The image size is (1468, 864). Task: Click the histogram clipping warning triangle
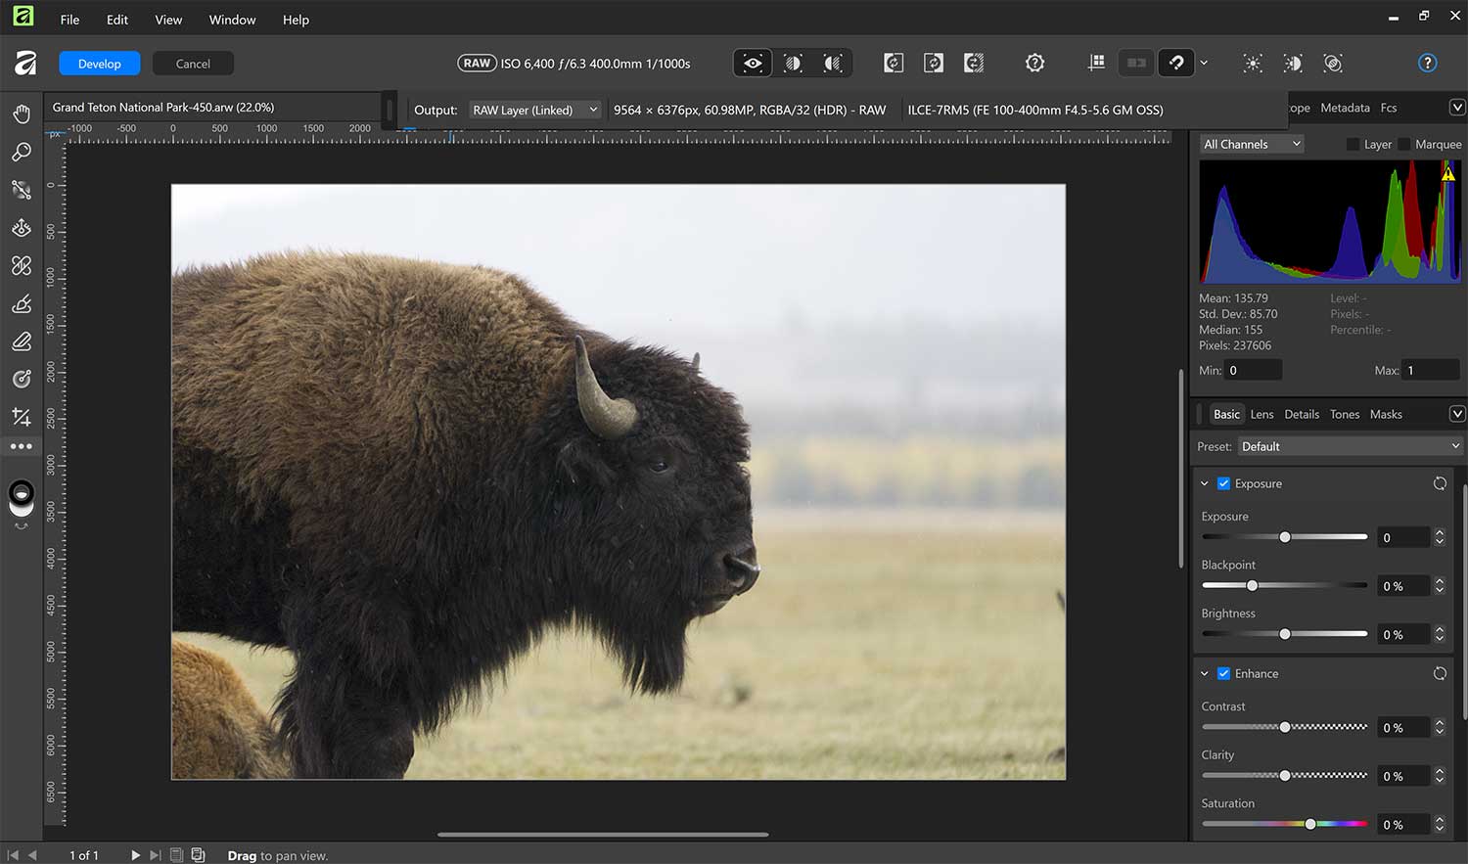point(1447,174)
